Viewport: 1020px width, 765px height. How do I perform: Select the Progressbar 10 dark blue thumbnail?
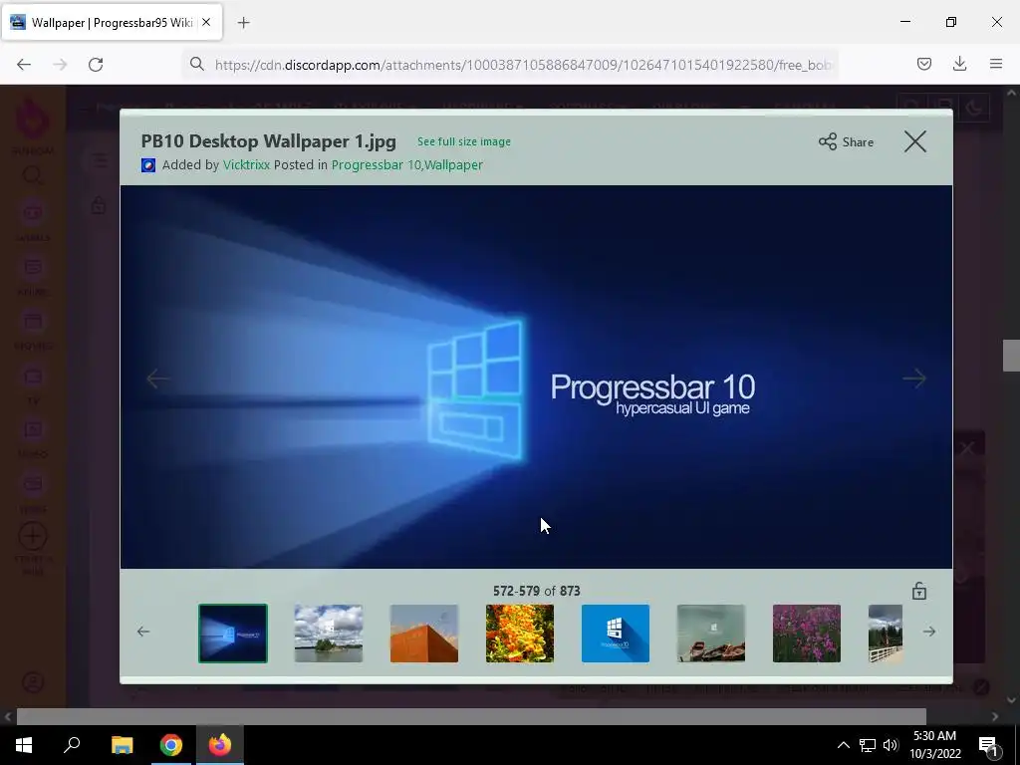(233, 634)
